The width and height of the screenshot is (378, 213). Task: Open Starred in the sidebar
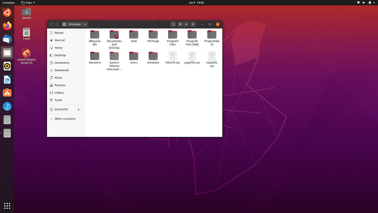(66, 40)
